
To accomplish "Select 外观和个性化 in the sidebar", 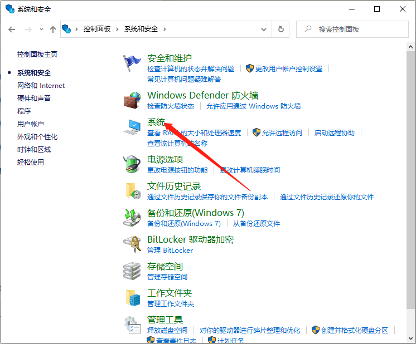I will pos(37,136).
